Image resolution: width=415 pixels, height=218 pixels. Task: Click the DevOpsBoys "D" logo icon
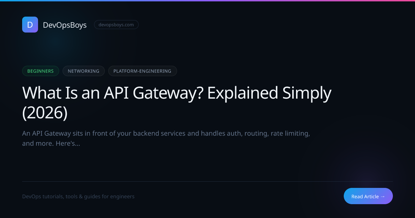(30, 25)
